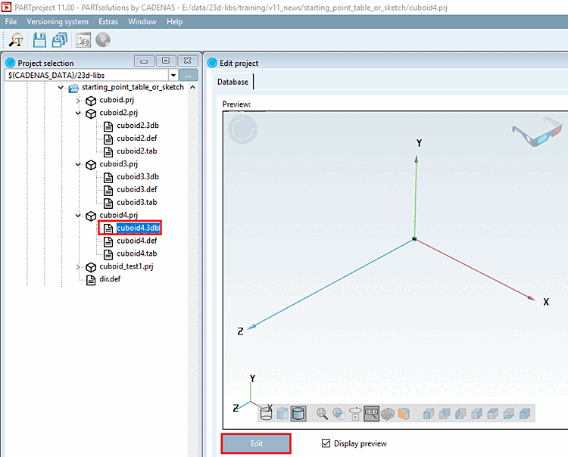
Task: Expand the cuboid_test1.prj node
Action: coord(78,267)
